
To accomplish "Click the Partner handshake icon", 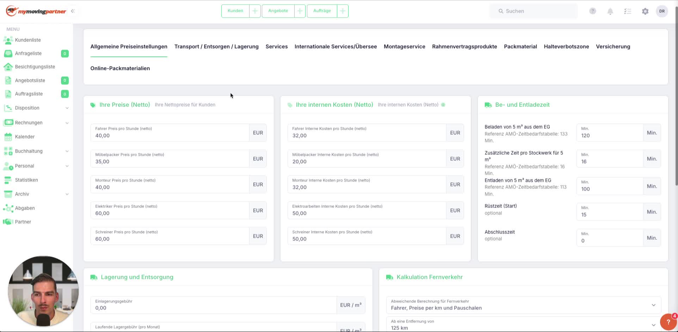I will click(8, 222).
